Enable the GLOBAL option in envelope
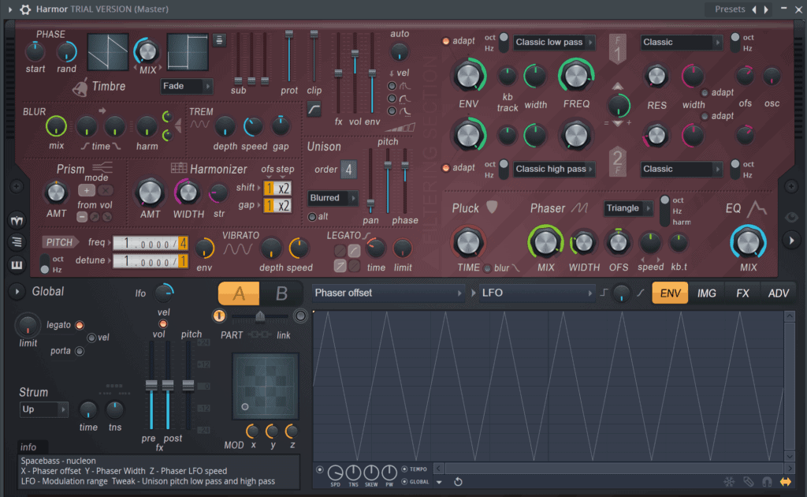This screenshot has height=497, width=807. [404, 482]
